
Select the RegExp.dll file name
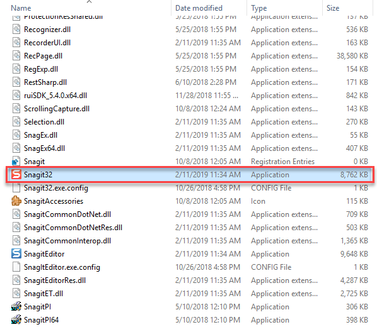pyautogui.click(x=41, y=69)
